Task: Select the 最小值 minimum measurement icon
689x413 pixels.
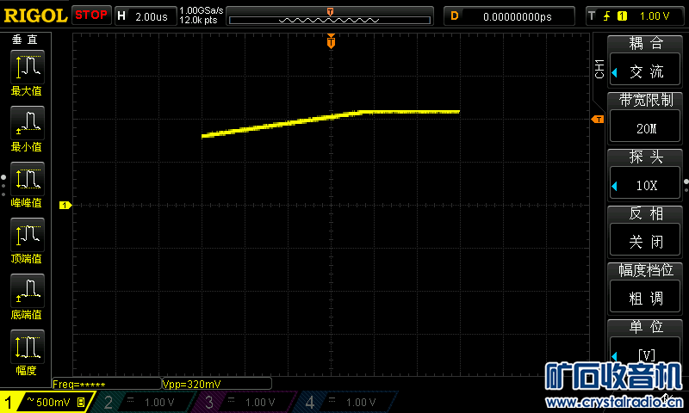Action: 28,123
